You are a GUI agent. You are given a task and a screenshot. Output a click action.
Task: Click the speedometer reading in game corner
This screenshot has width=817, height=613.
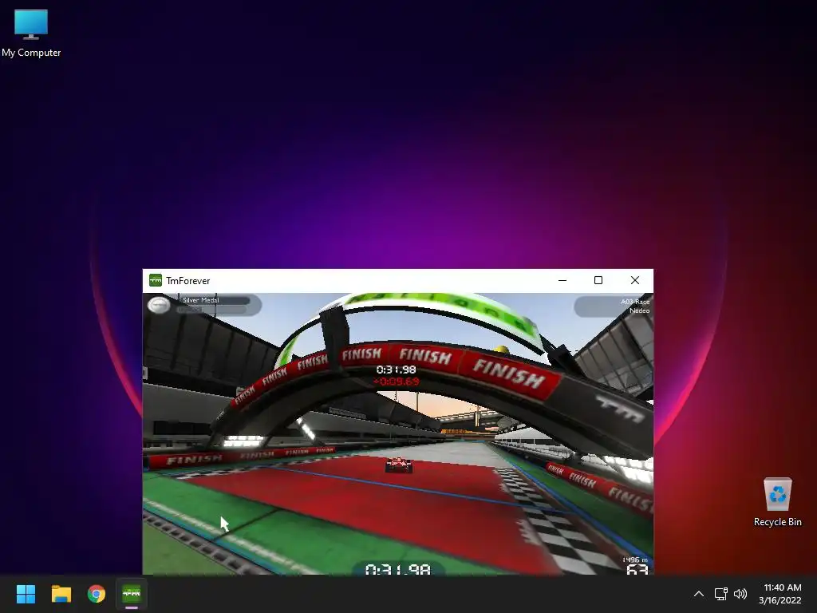pos(637,569)
